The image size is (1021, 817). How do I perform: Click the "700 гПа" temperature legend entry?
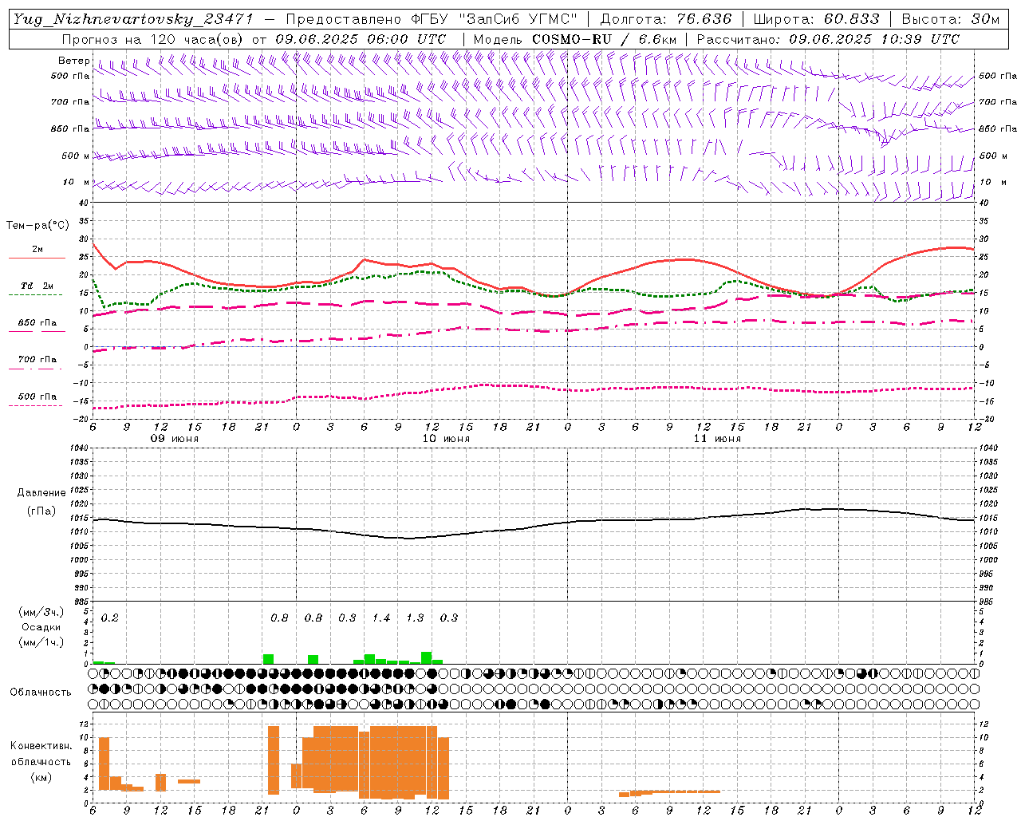[x=37, y=360]
